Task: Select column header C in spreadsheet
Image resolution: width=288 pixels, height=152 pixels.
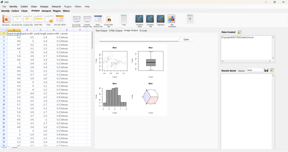Action: [40, 30]
